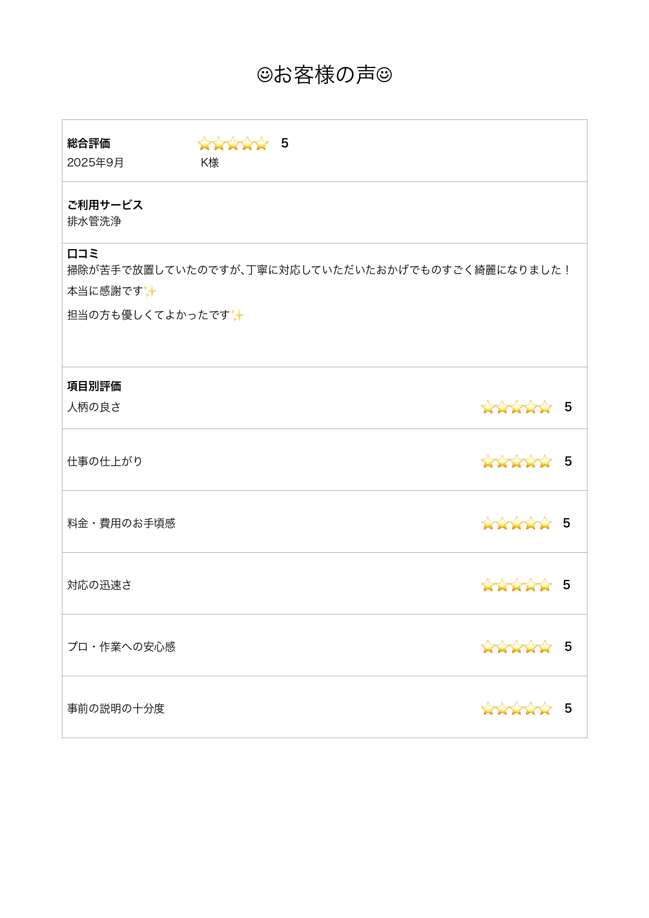The height and width of the screenshot is (918, 649).
Task: Click the sparkle emoji after よかったです
Action: (237, 315)
